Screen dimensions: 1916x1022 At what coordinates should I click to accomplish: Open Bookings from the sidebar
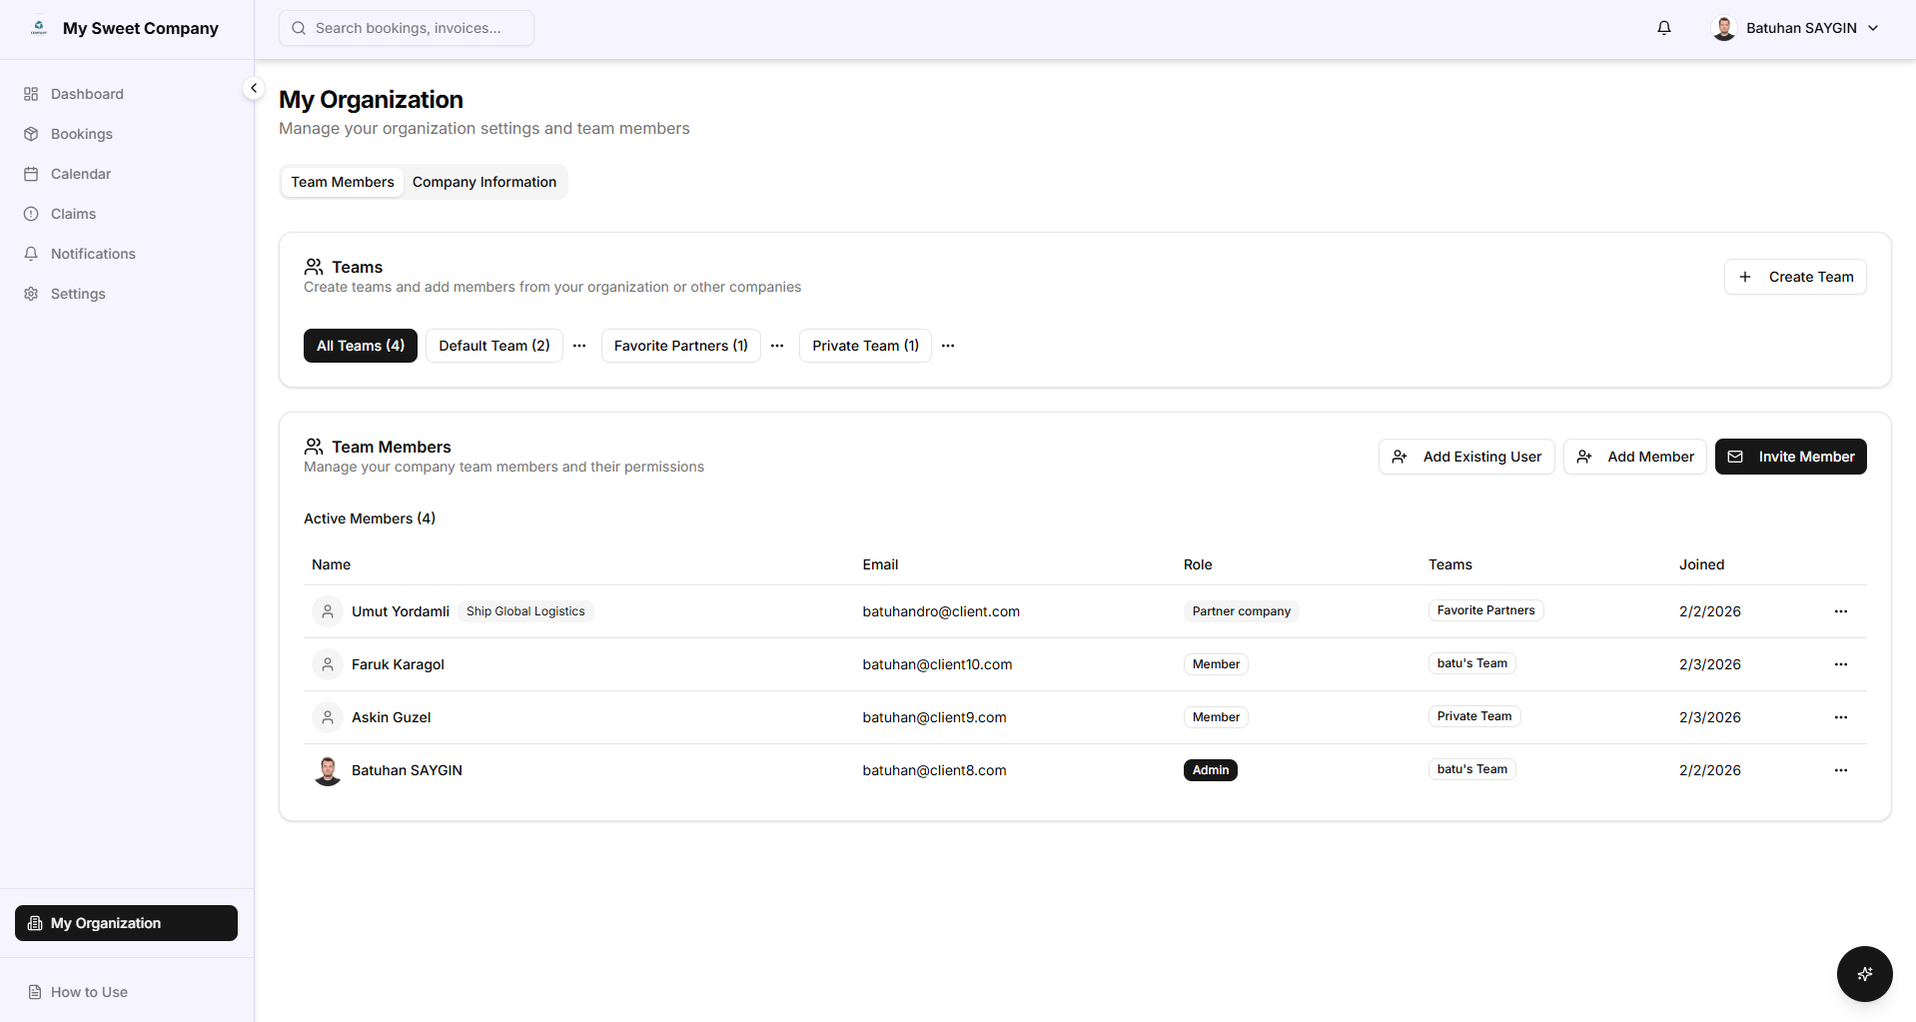tap(82, 134)
